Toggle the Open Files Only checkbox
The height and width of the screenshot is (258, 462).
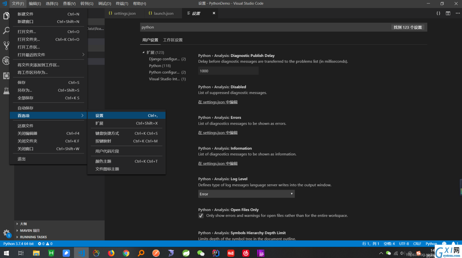(201, 216)
